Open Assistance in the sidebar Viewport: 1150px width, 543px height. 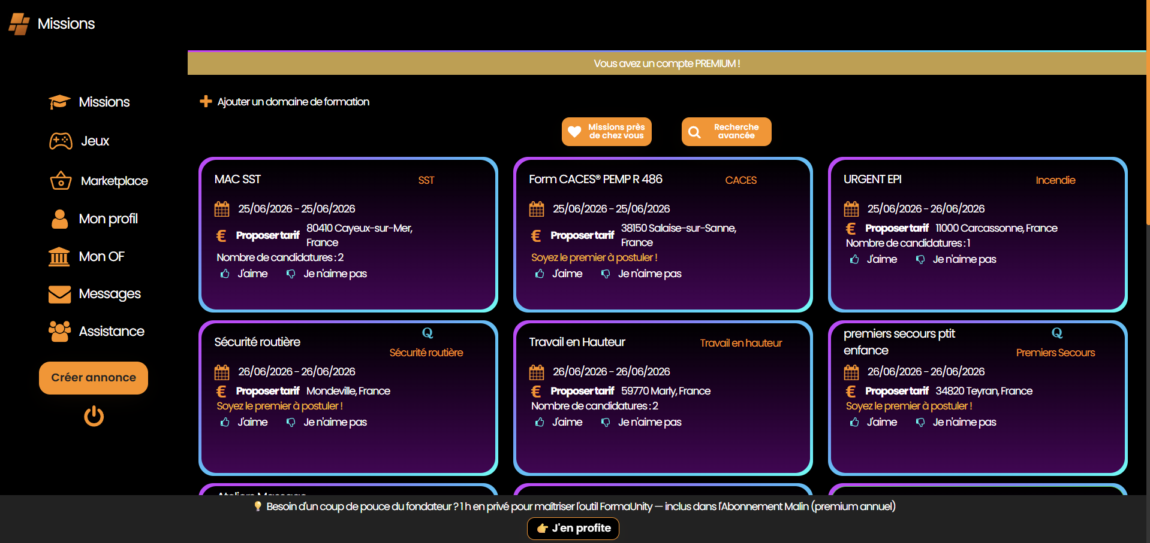click(97, 331)
